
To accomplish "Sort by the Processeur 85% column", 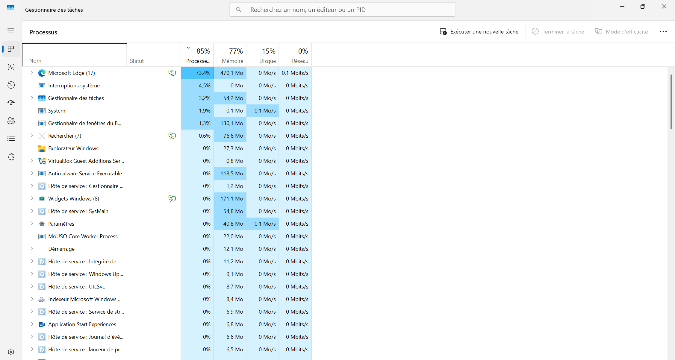I will [x=197, y=55].
